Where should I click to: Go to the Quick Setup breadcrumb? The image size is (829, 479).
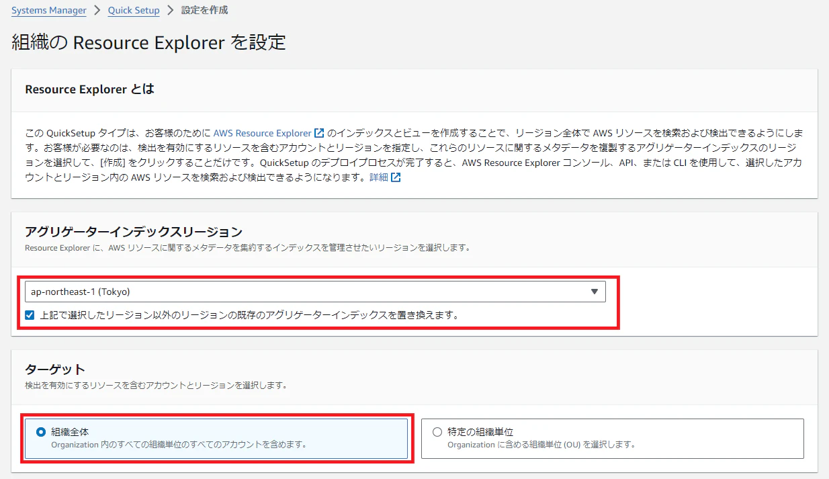coord(134,11)
